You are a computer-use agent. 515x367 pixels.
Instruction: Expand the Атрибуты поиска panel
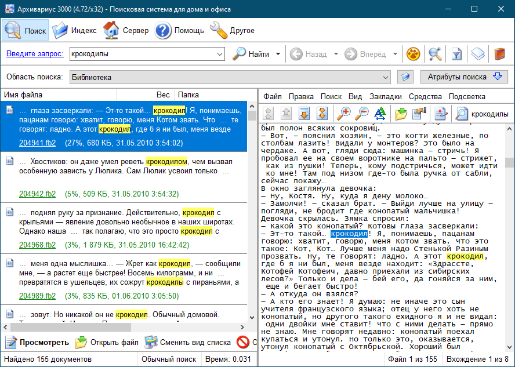coord(464,77)
